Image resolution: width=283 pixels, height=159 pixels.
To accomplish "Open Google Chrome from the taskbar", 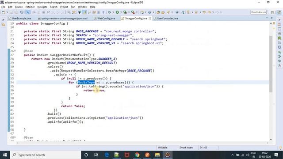I will pos(137,155).
